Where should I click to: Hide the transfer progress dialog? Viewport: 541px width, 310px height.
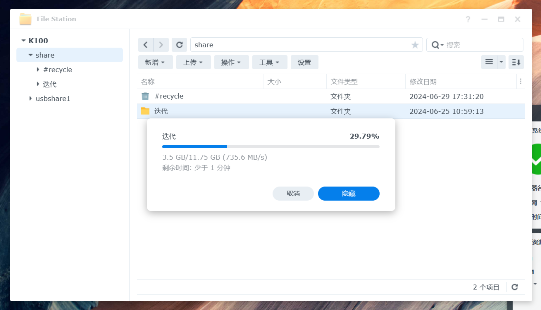[x=348, y=193]
